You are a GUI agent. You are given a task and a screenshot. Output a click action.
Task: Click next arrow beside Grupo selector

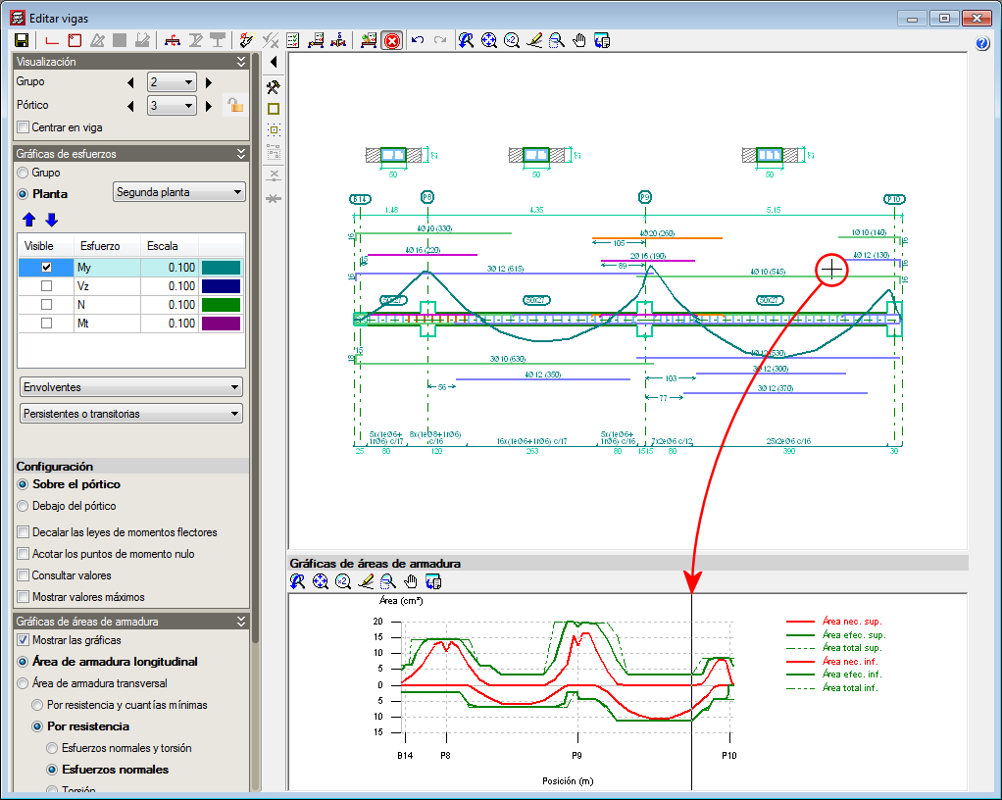(208, 82)
